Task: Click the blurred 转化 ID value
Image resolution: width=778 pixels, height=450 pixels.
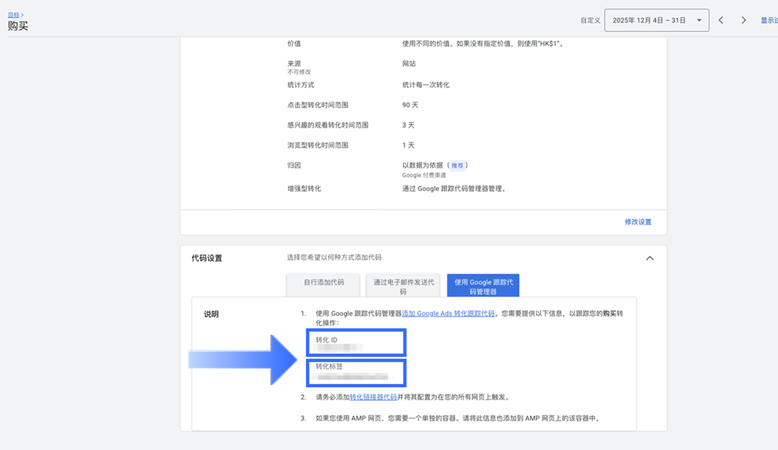Action: (x=337, y=348)
